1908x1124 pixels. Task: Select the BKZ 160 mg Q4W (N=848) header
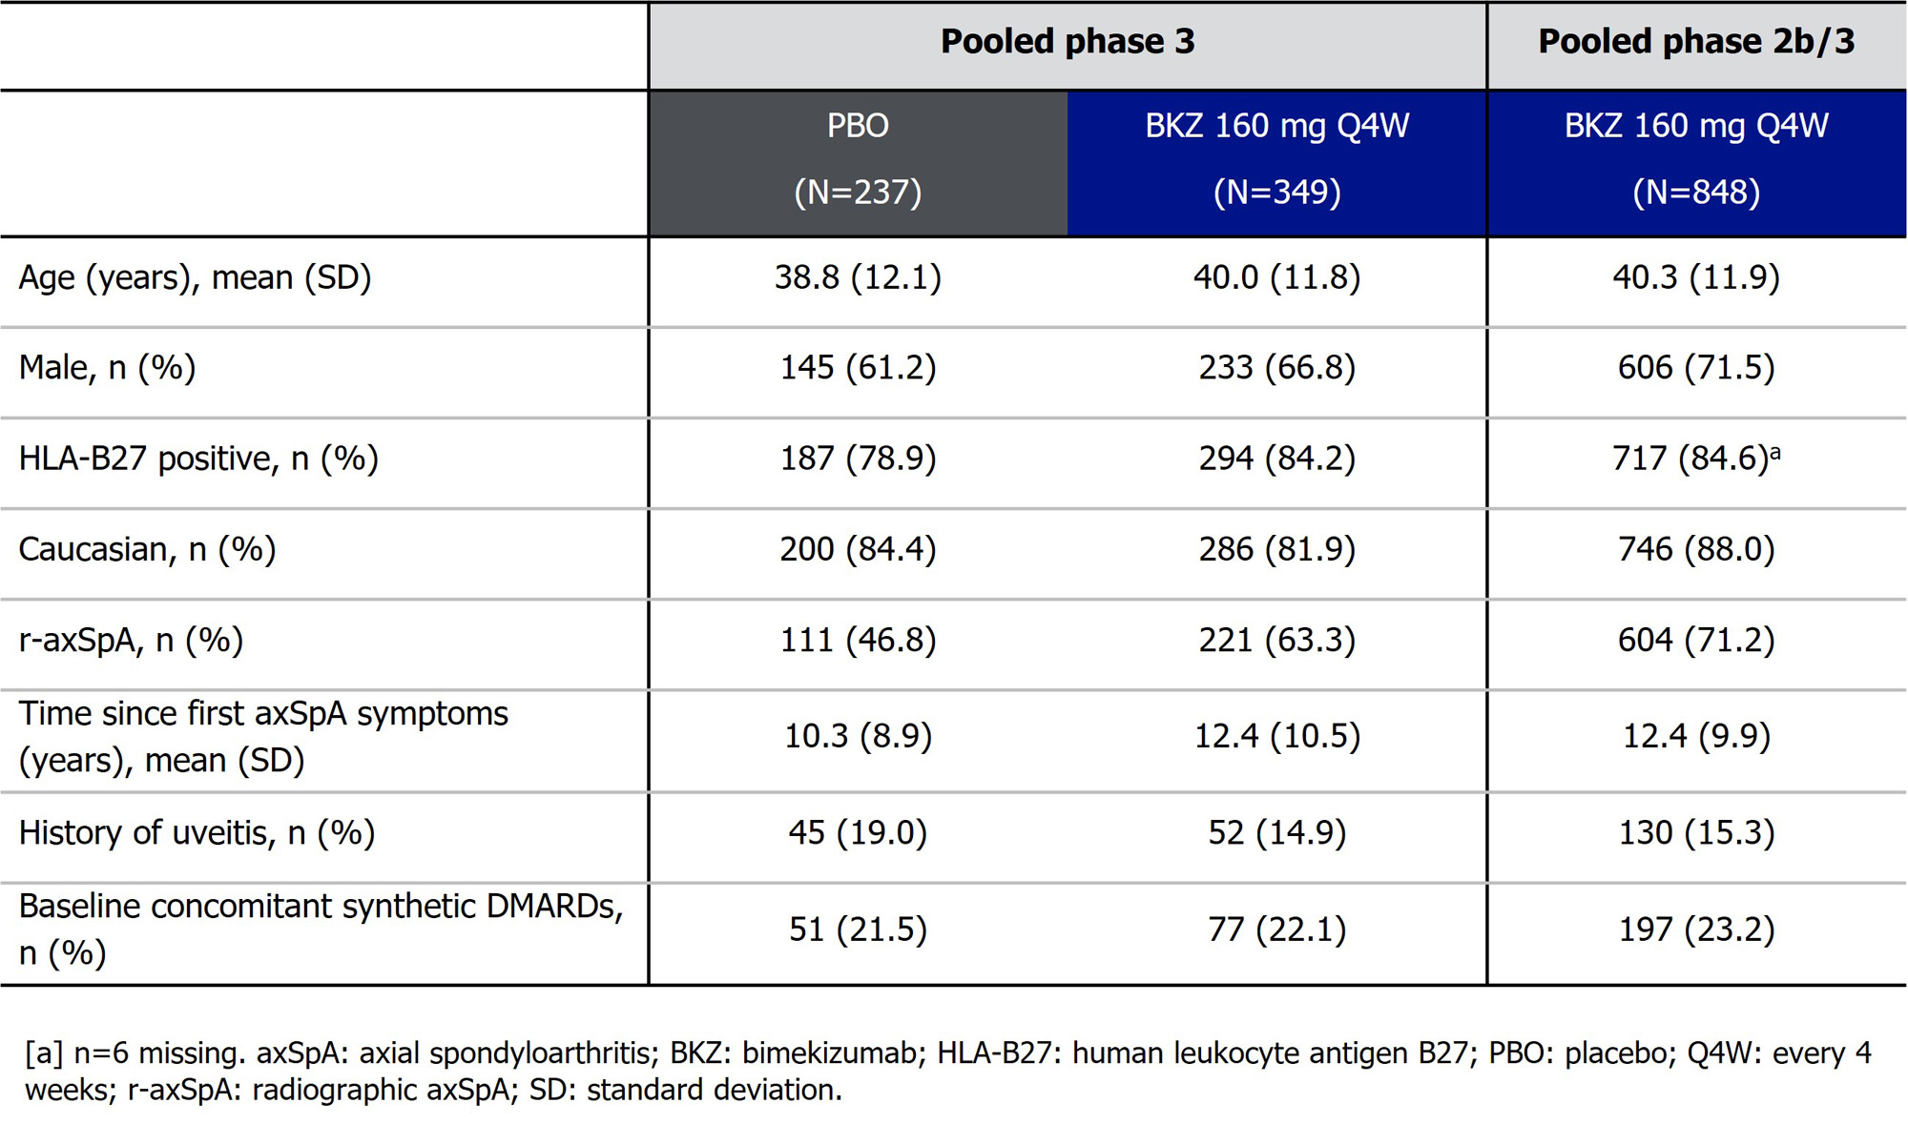tap(1695, 159)
